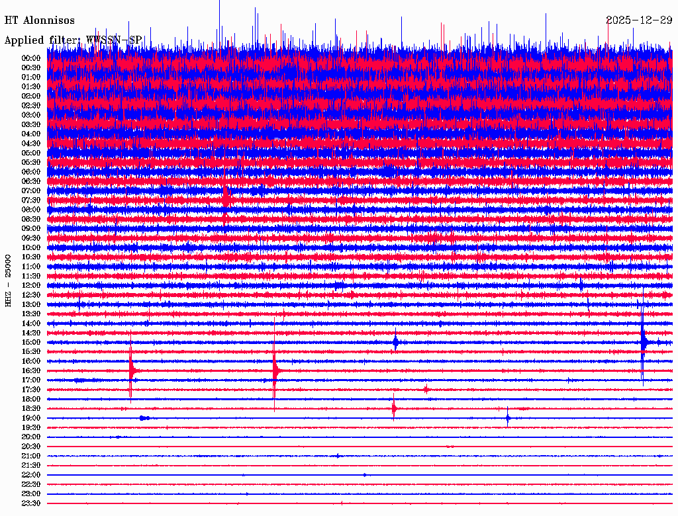Select the 10:00 time row label

pyautogui.click(x=31, y=247)
